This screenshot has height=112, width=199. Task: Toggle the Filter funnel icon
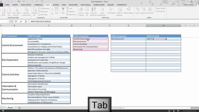pos(63,11)
